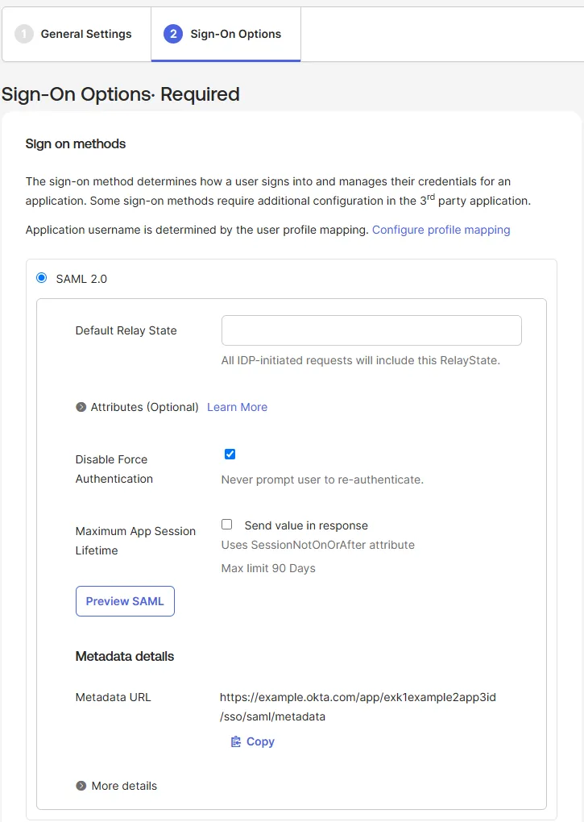
Task: Click the Metadata details heading
Action: point(125,656)
